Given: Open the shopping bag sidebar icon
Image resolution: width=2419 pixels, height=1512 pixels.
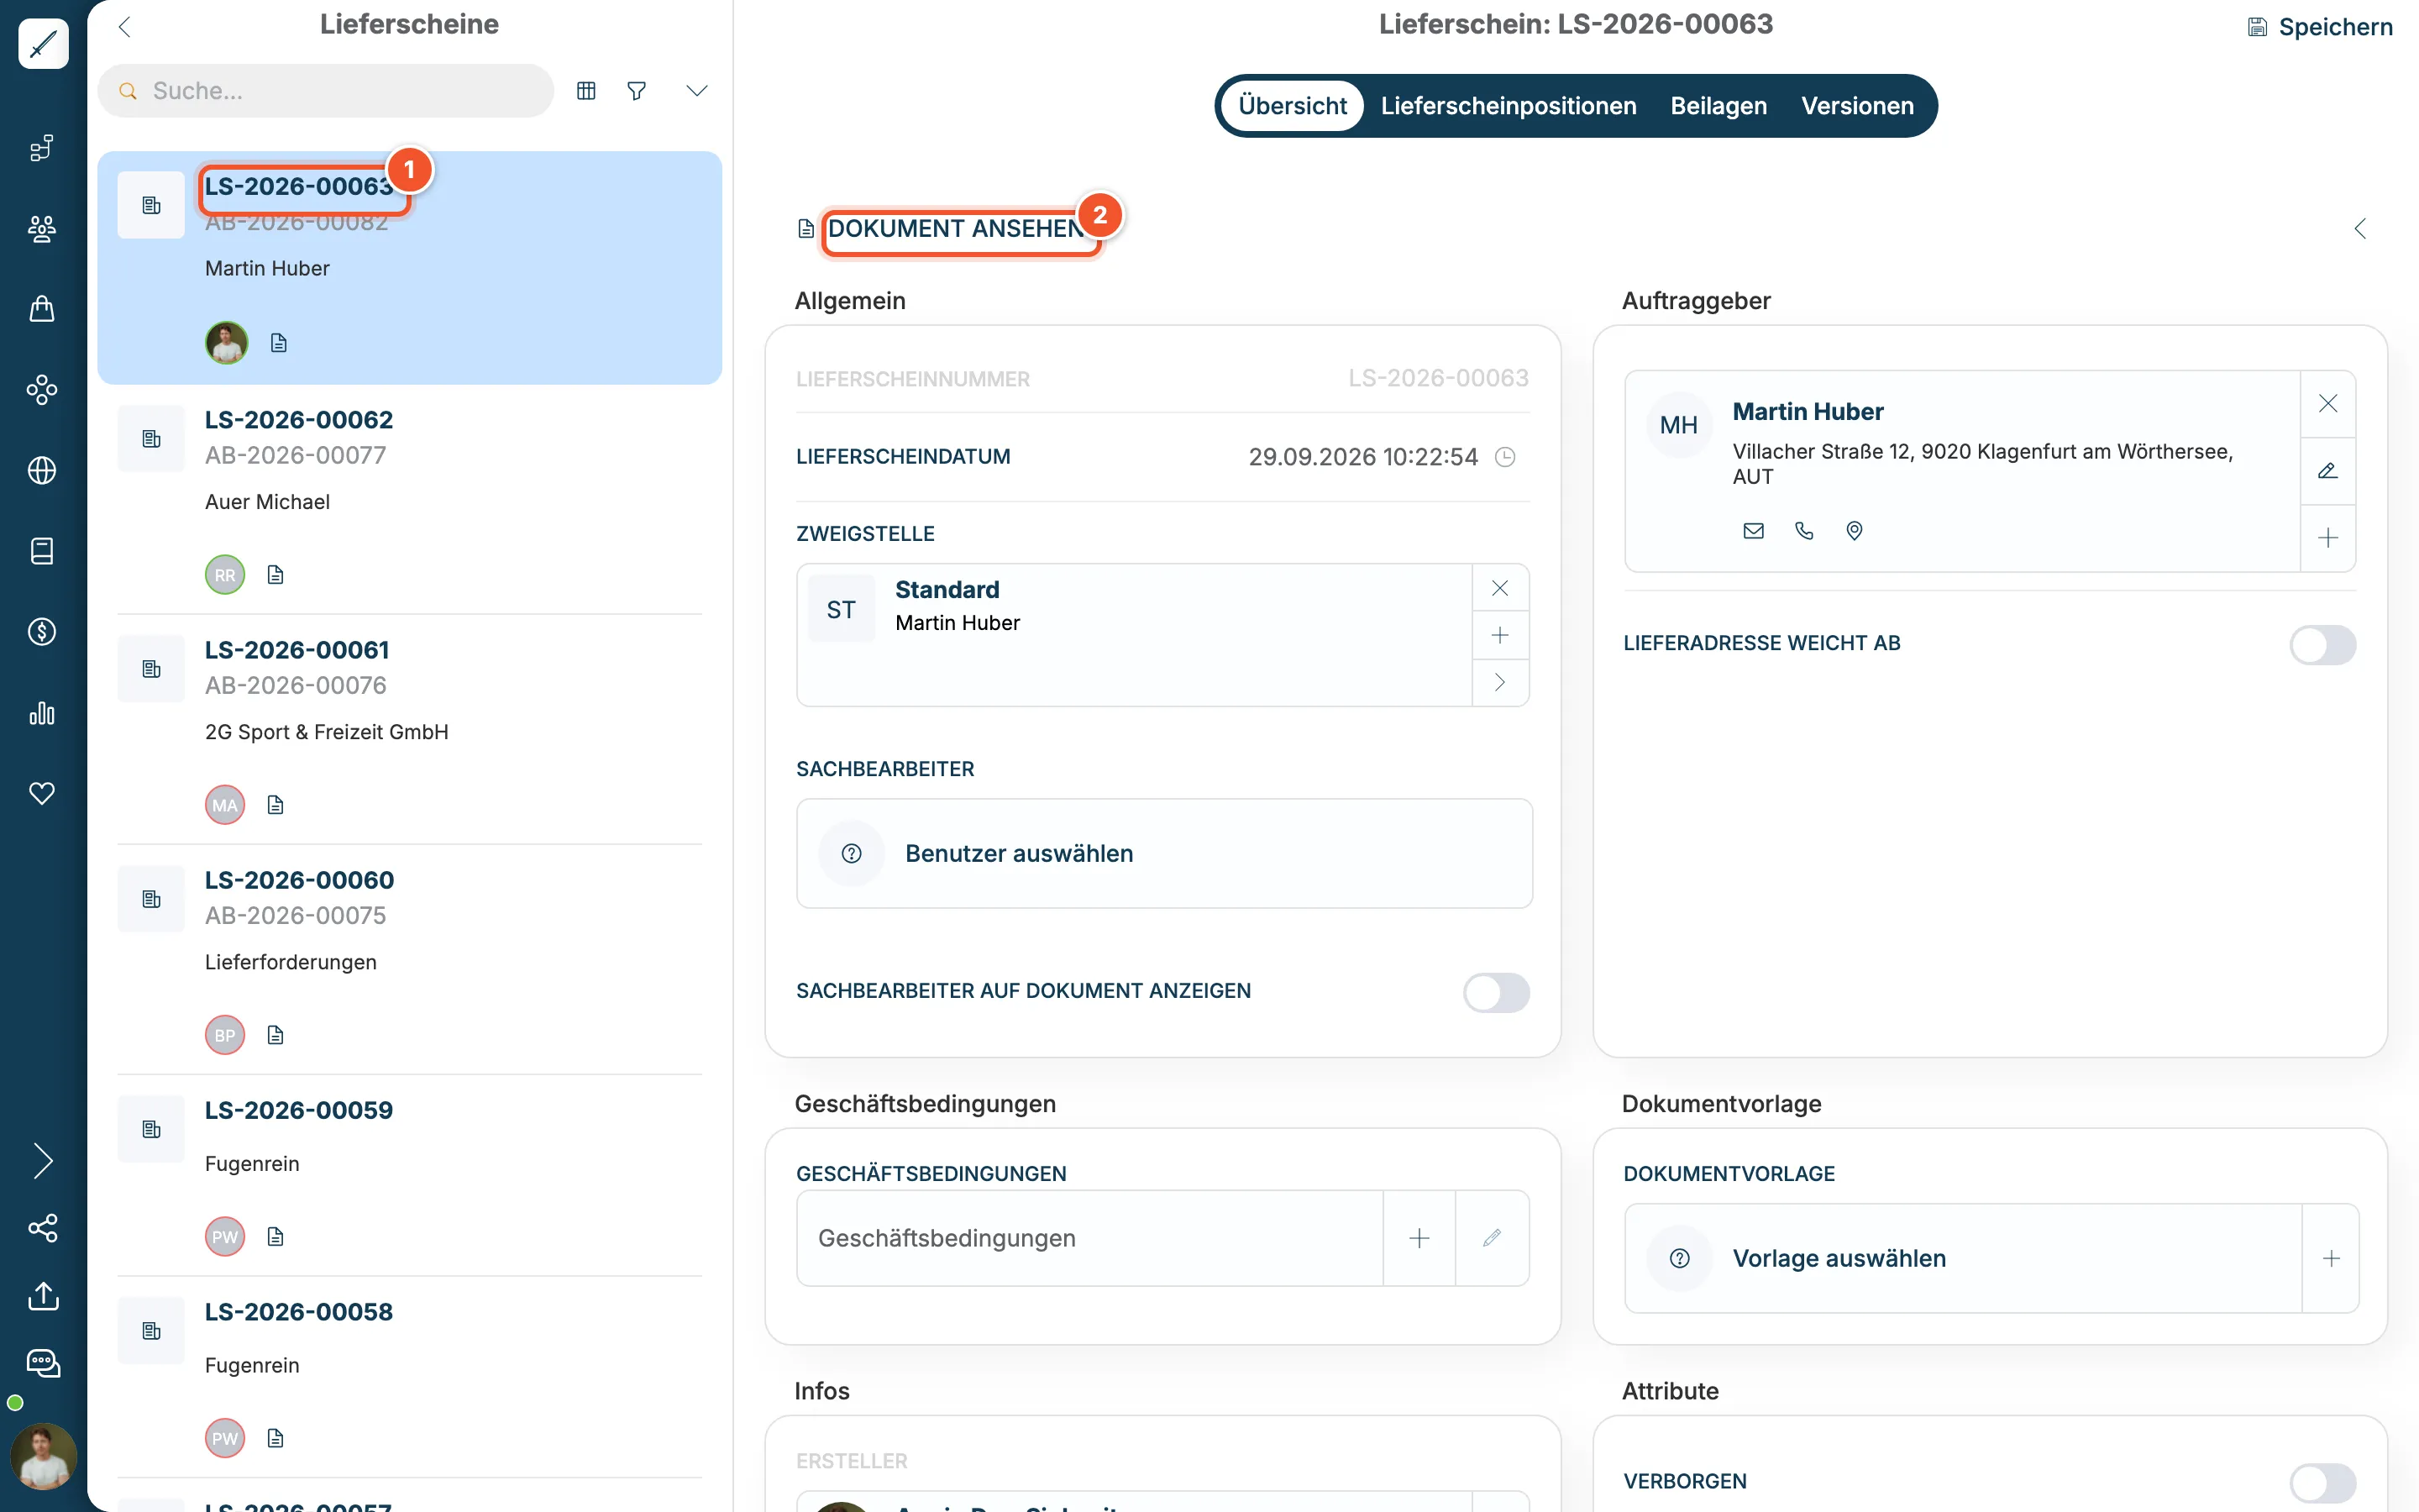Looking at the screenshot, I should [42, 309].
